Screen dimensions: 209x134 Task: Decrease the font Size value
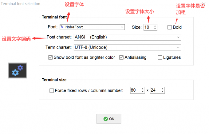[155, 29]
